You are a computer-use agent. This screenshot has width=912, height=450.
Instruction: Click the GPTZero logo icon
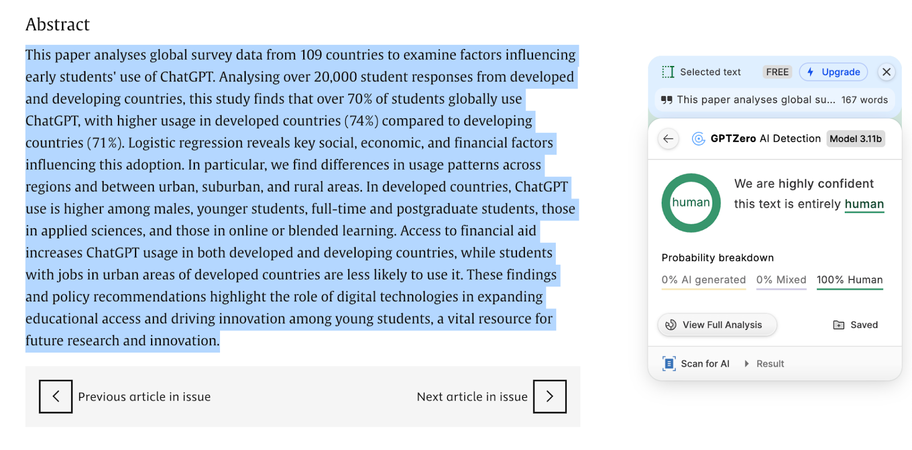tap(698, 139)
